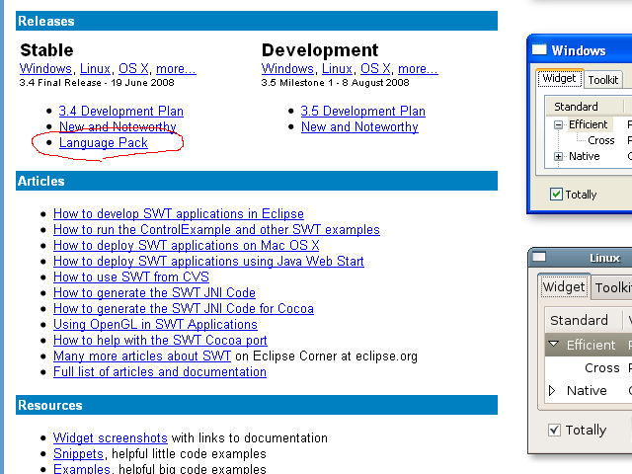Click the Resources section header

coord(257,405)
